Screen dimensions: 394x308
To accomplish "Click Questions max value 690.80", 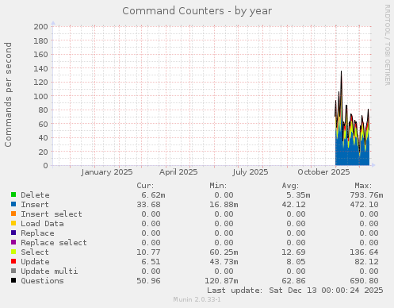I will point(364,281).
